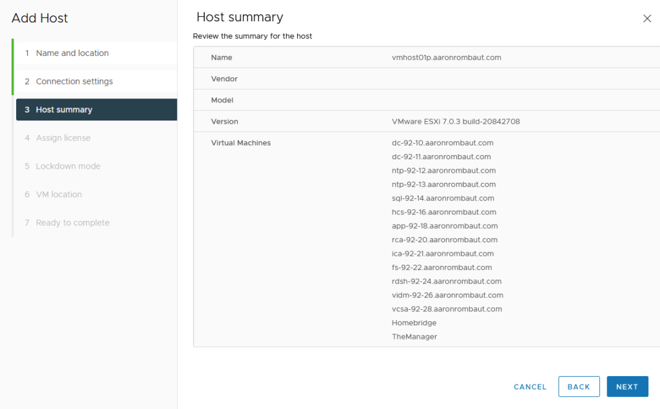The height and width of the screenshot is (409, 660).
Task: Open step 2 Connection settings
Action: [x=74, y=81]
